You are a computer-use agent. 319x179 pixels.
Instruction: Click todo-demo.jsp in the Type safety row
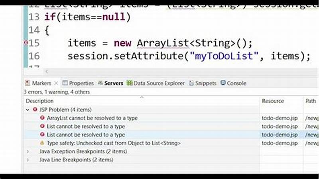[x=280, y=143]
